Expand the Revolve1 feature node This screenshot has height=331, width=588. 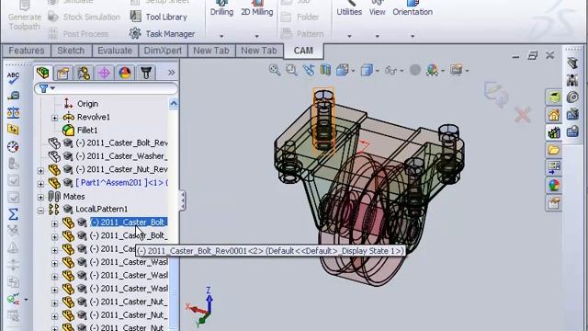point(55,118)
